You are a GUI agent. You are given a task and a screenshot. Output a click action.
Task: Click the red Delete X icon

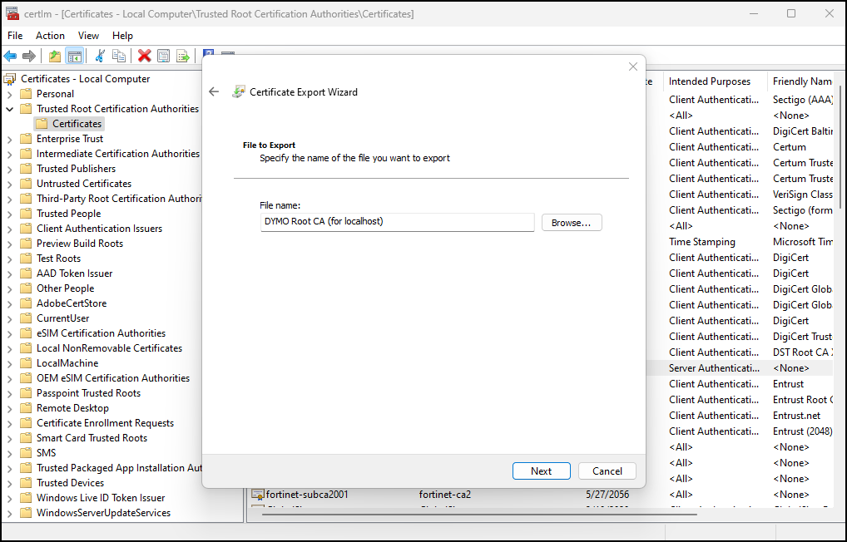point(145,56)
